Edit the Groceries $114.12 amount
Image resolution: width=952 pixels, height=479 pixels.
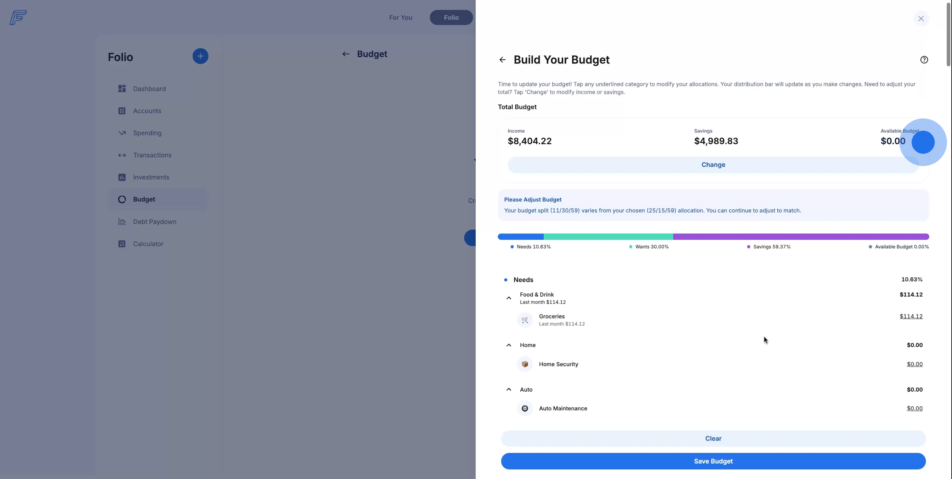911,317
